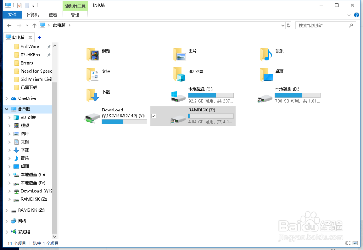Open the 文件 menu tab
This screenshot has width=363, height=250.
(x=12, y=15)
